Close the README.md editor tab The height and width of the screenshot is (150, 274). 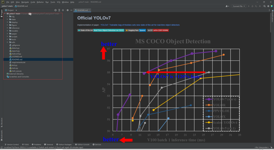(x=89, y=10)
